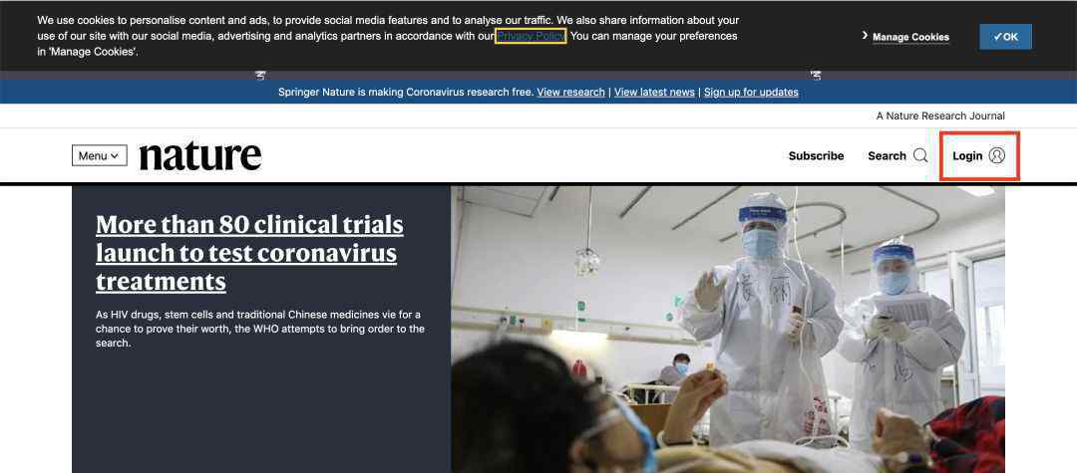Open the View latest news link
This screenshot has width=1077, height=473.
654,92
